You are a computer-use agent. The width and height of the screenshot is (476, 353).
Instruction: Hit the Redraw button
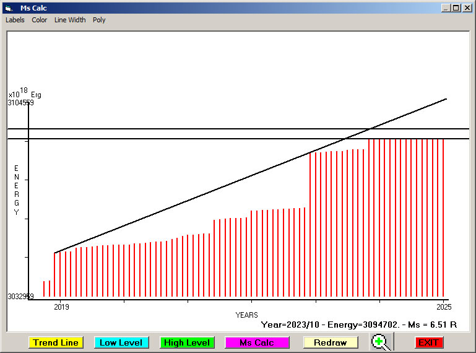331,342
